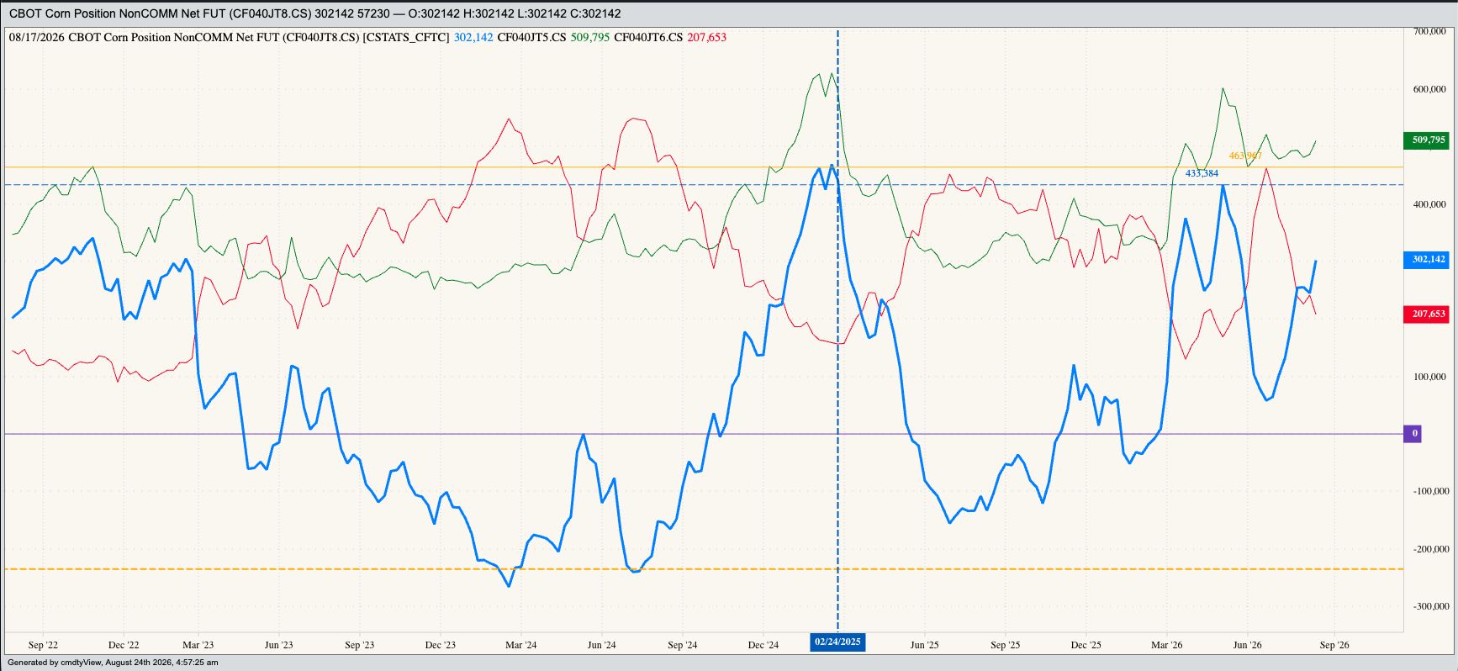
Task: Click the Jun '25 x-axis label
Action: pyautogui.click(x=924, y=645)
